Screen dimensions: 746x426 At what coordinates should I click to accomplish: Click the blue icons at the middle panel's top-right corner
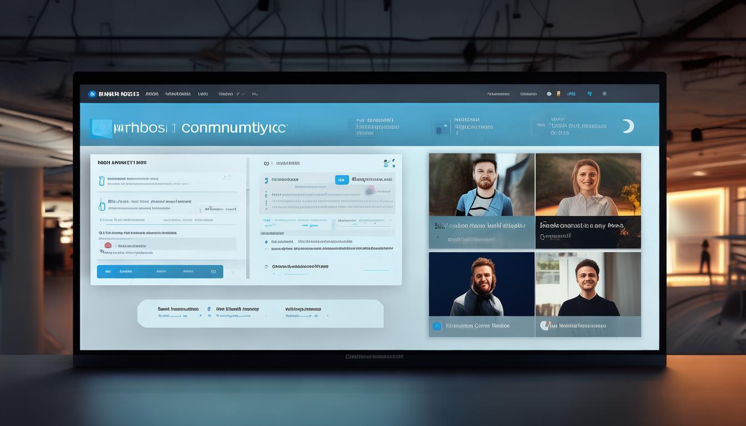click(389, 163)
